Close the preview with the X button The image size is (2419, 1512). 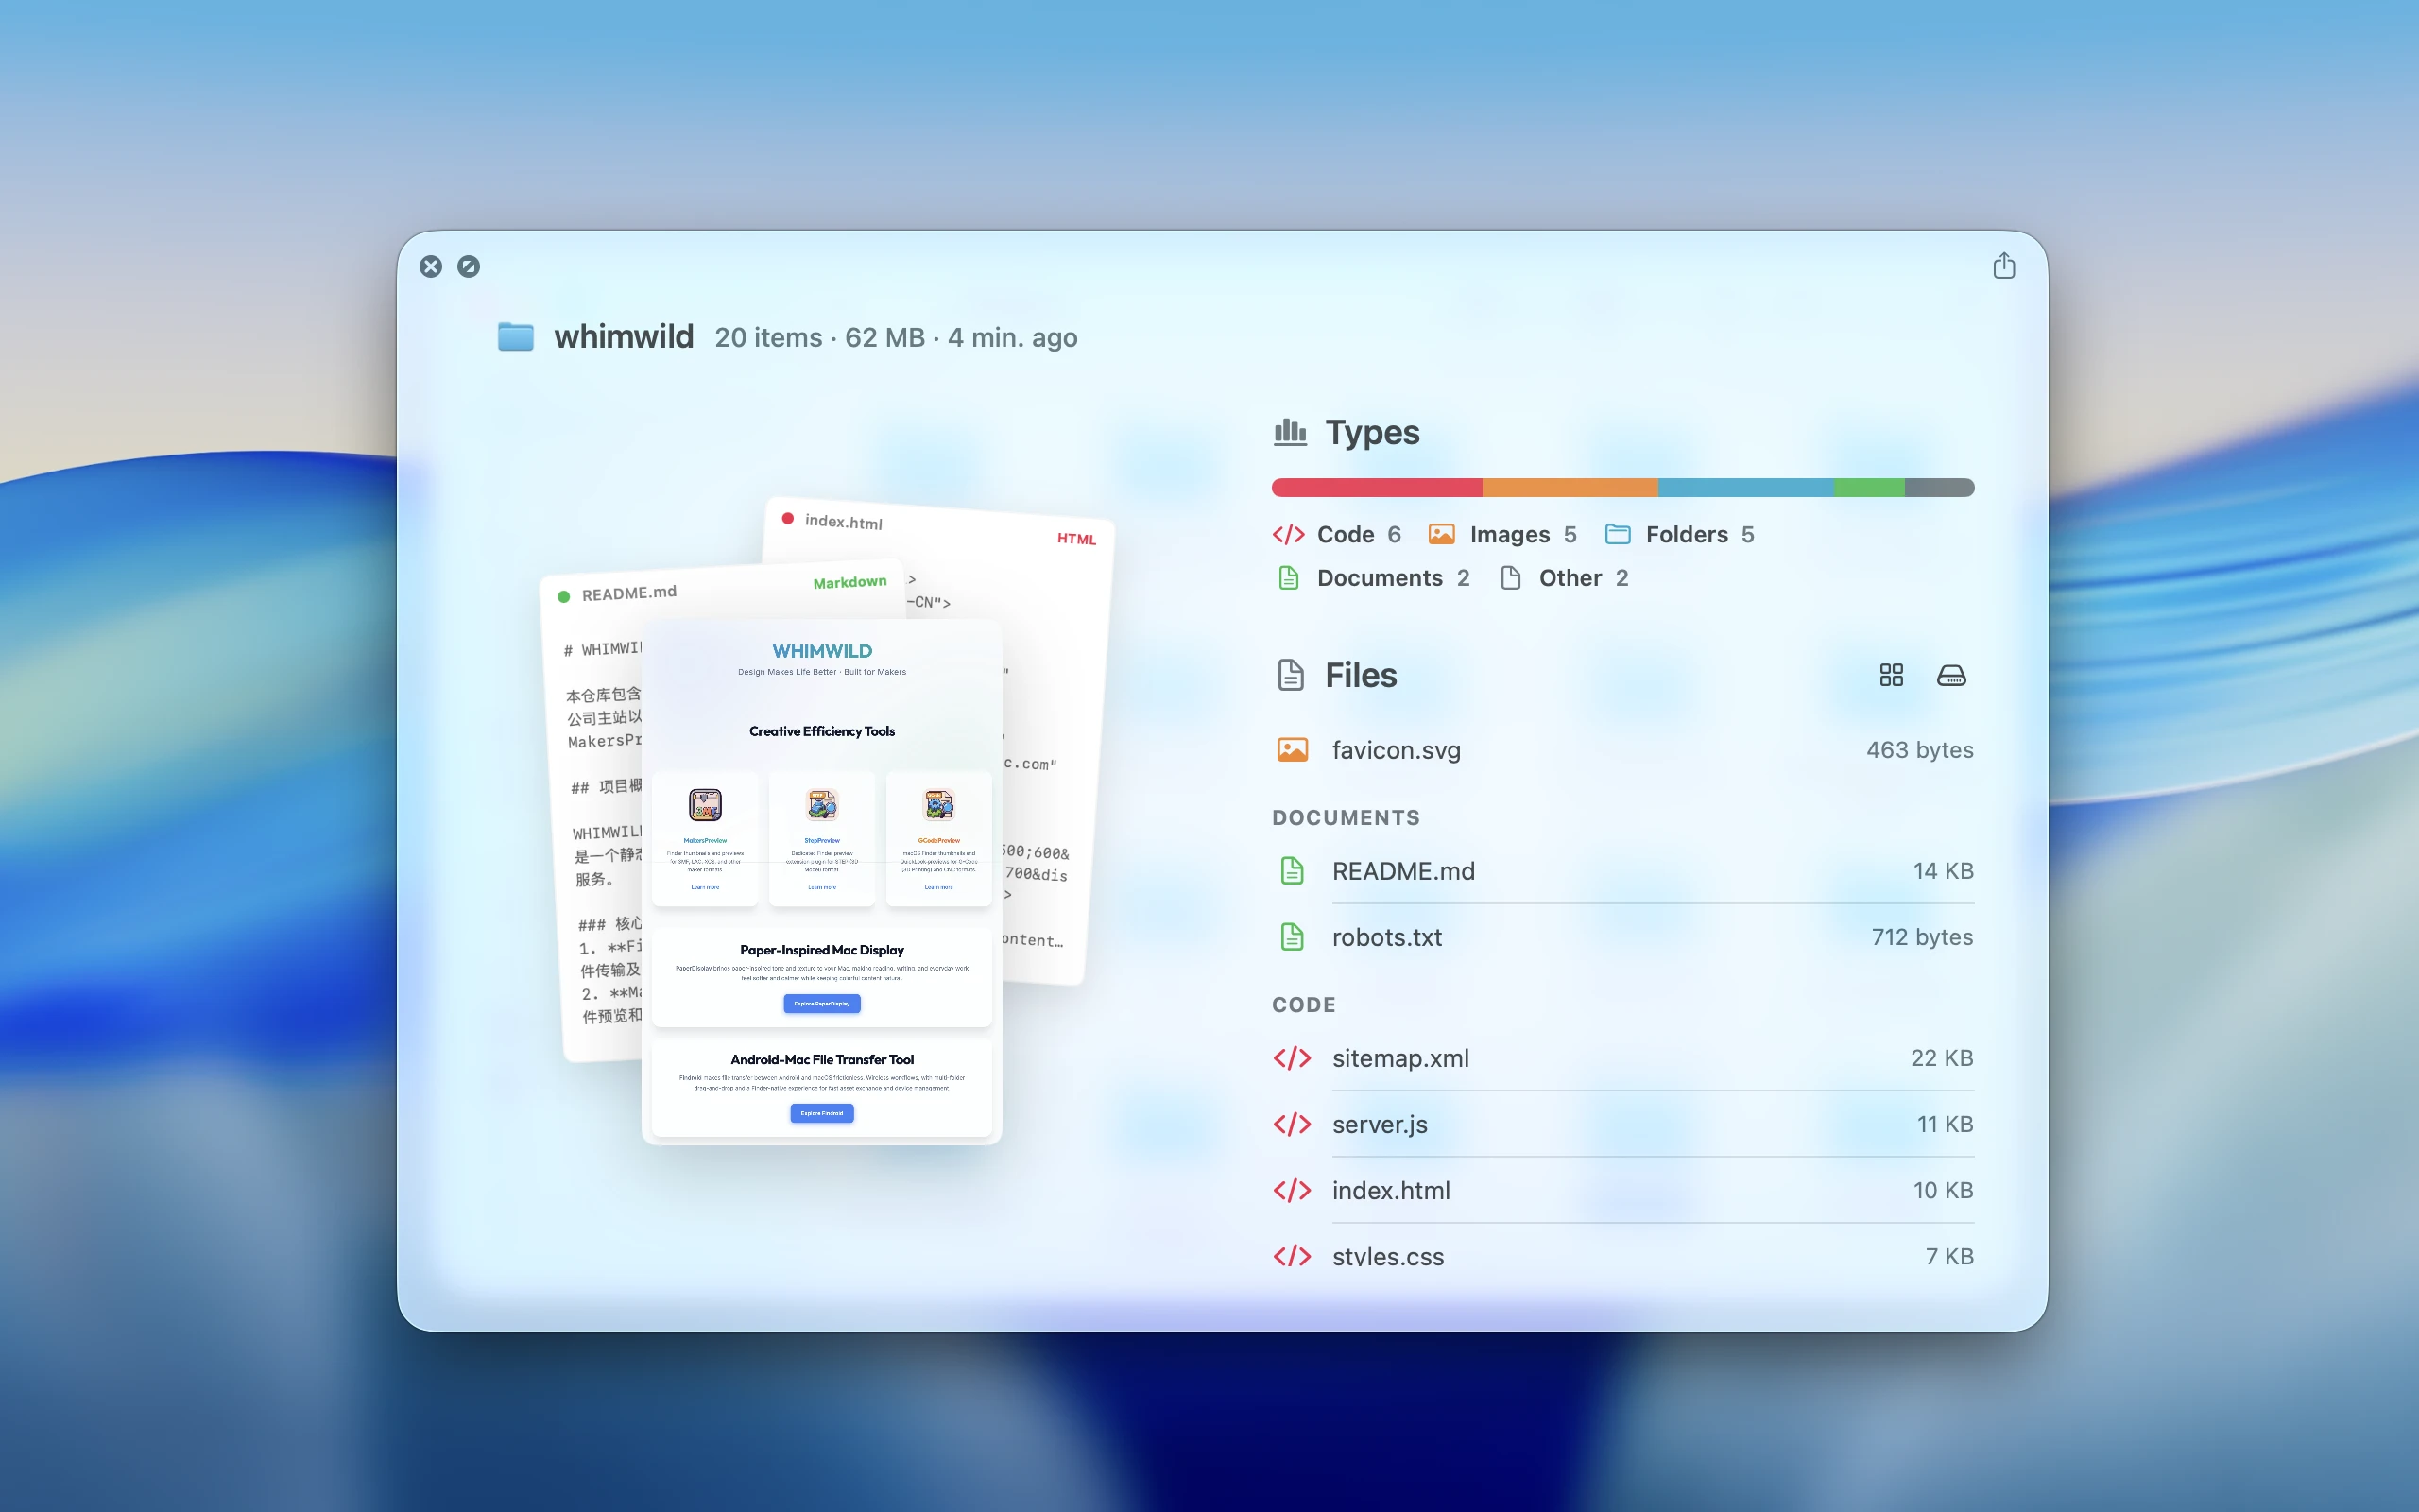pos(431,267)
